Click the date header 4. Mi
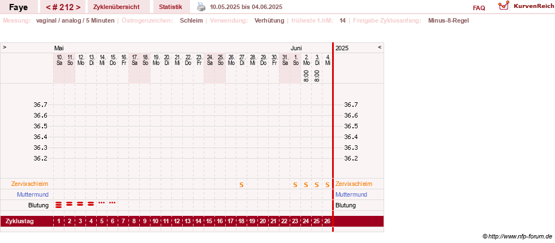Screen dimensions: 555x243 [x=328, y=60]
